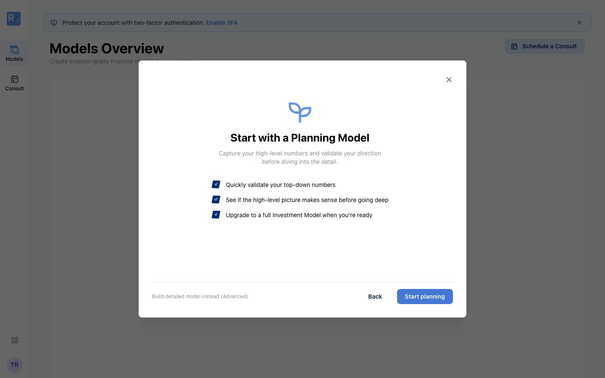Click the app logo in the sidebar

pos(13,18)
